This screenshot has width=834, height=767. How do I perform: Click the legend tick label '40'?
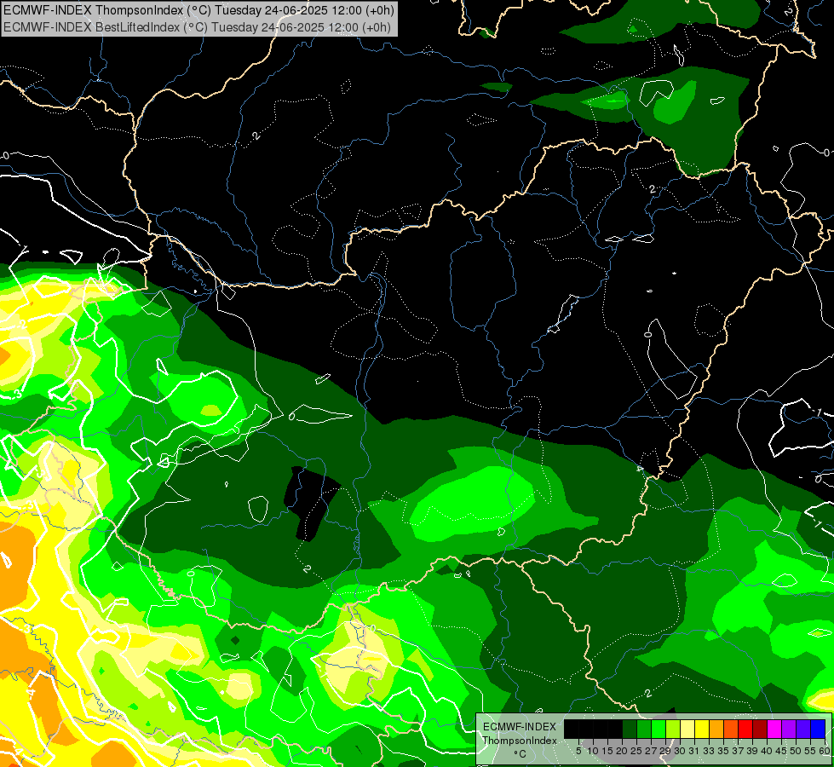tap(767, 751)
